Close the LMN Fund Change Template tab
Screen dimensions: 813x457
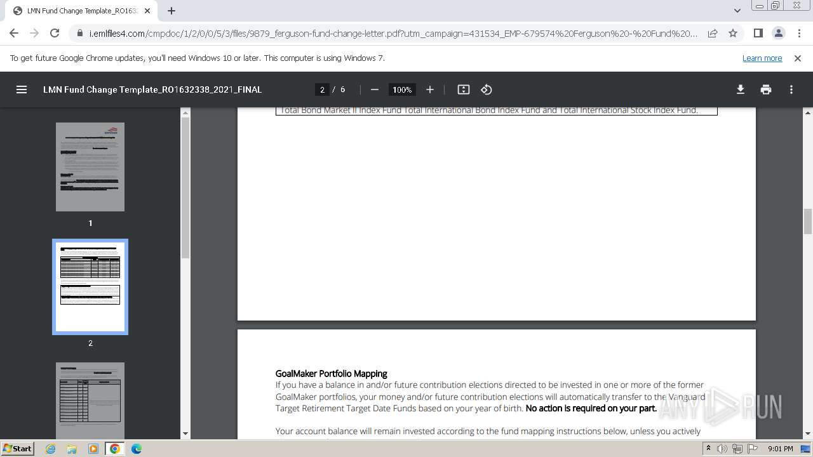(147, 11)
